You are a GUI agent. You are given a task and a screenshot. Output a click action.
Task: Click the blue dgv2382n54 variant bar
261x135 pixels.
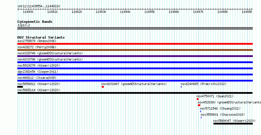tap(135, 75)
